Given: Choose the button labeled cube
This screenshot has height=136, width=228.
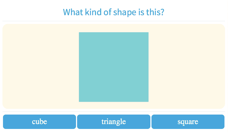Looking at the screenshot, I should click(39, 122).
